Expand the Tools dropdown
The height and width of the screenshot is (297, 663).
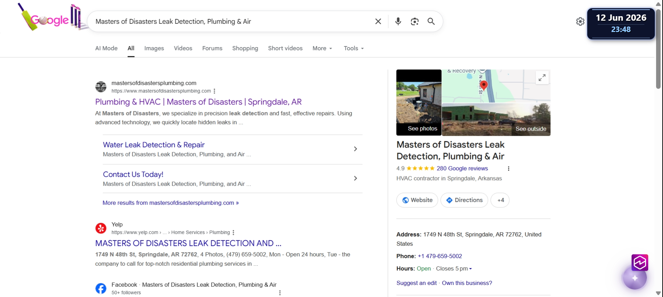point(354,48)
